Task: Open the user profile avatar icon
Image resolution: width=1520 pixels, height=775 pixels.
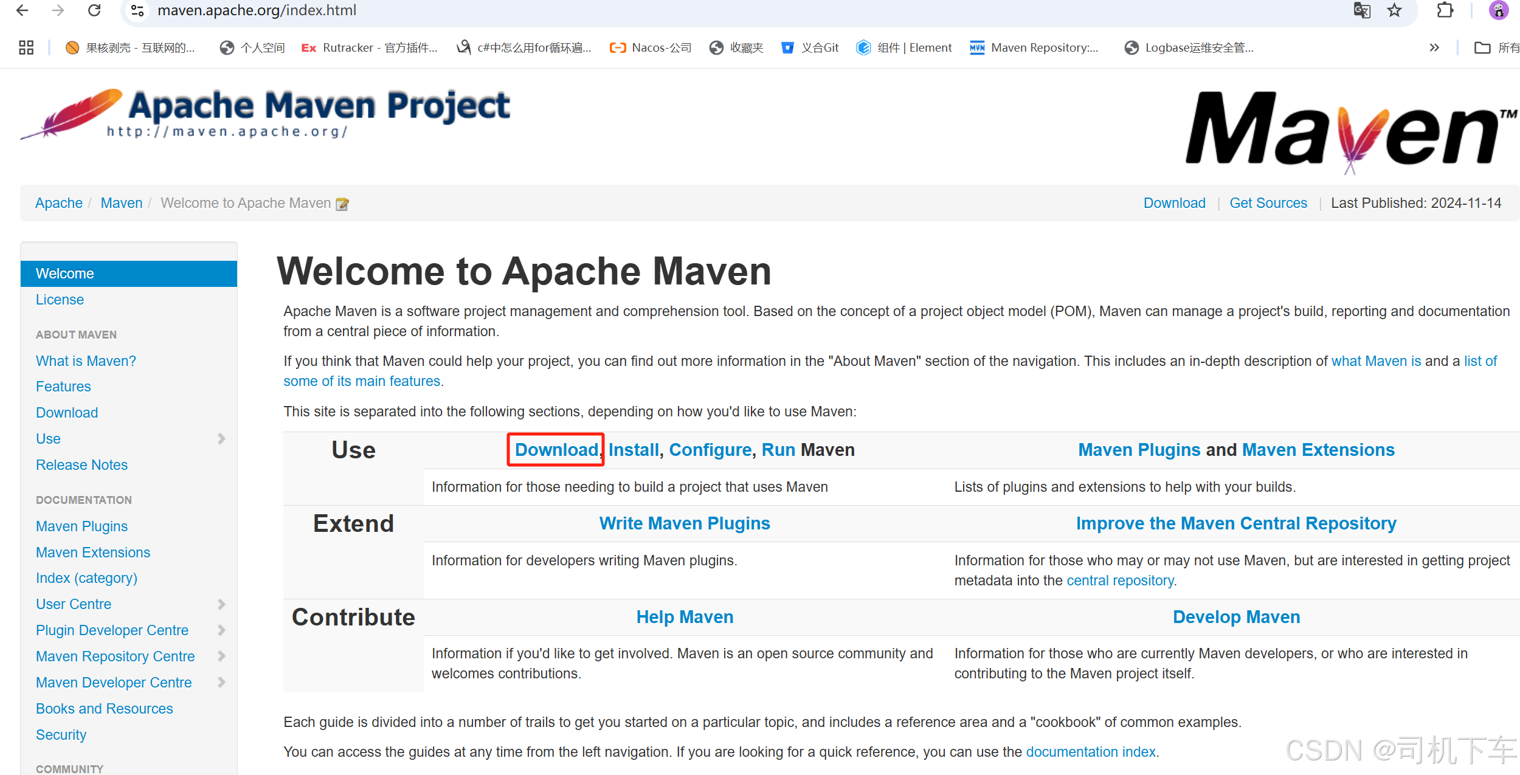Action: click(x=1498, y=10)
